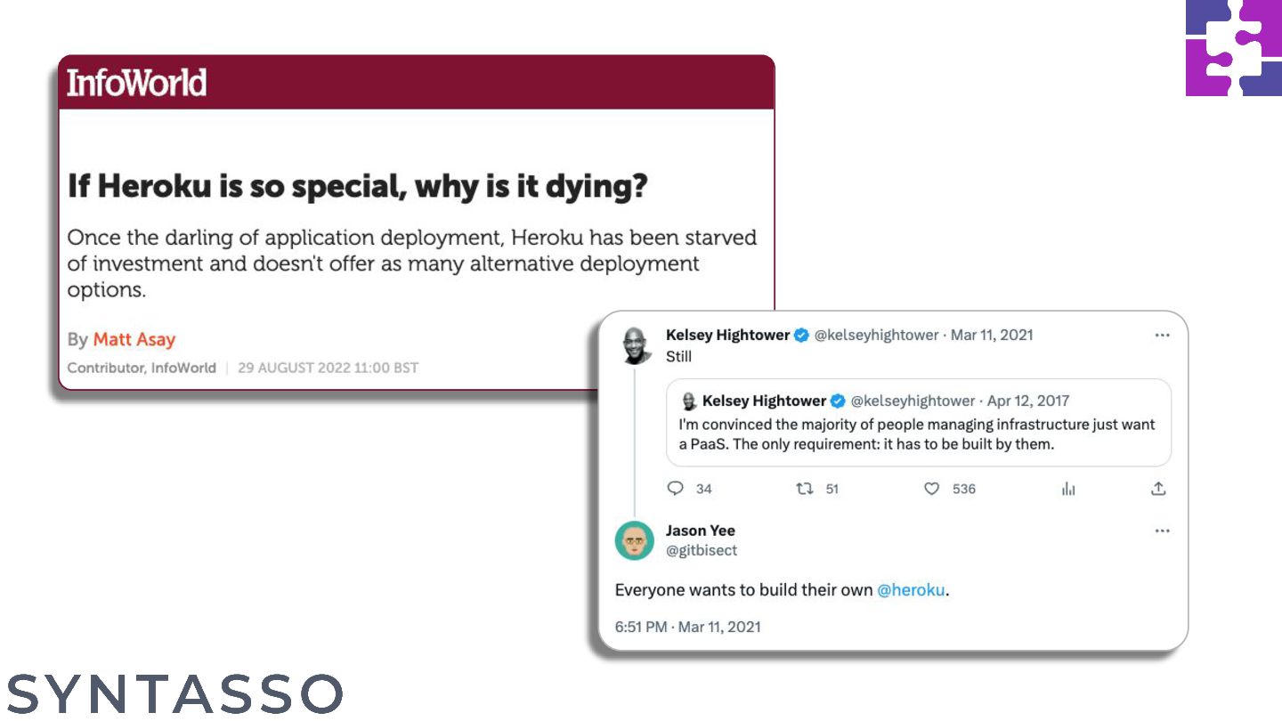The height and width of the screenshot is (721, 1282).
Task: Click the InfoWorld logo in the header
Action: [137, 83]
